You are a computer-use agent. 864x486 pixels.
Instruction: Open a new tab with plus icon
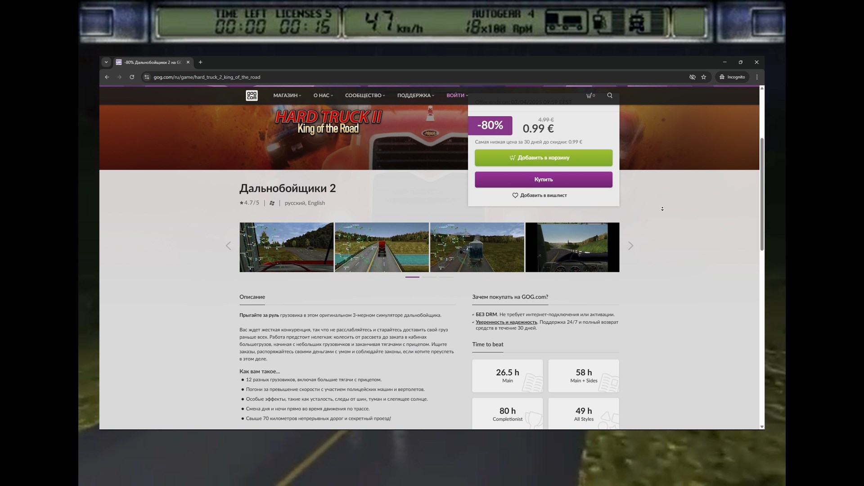[x=201, y=62]
